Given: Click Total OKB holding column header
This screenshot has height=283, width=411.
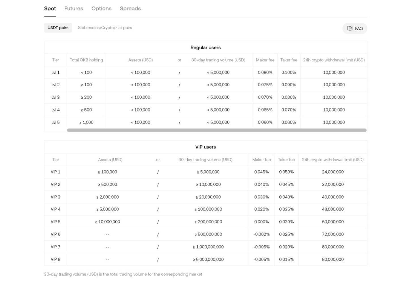Looking at the screenshot, I should [86, 60].
